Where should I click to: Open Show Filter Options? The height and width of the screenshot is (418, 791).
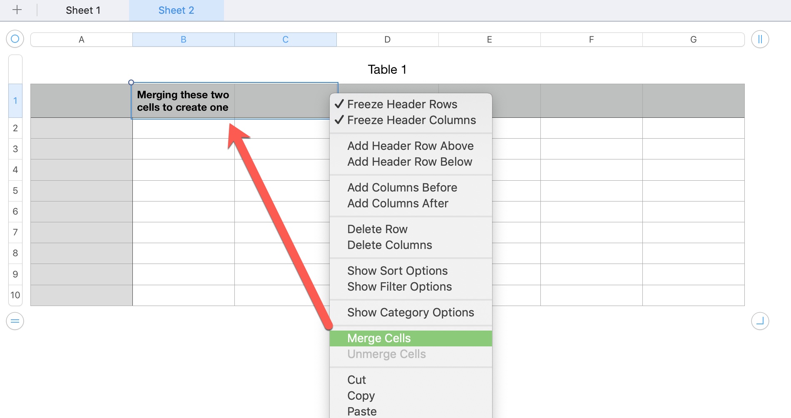pyautogui.click(x=400, y=286)
